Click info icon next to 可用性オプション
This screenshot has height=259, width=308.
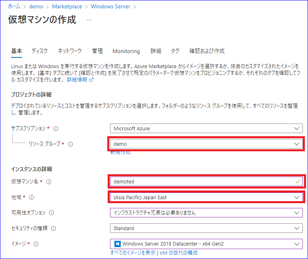[51, 213]
